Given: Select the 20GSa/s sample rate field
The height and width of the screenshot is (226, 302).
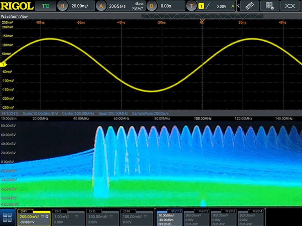Looking at the screenshot, I should point(117,6).
